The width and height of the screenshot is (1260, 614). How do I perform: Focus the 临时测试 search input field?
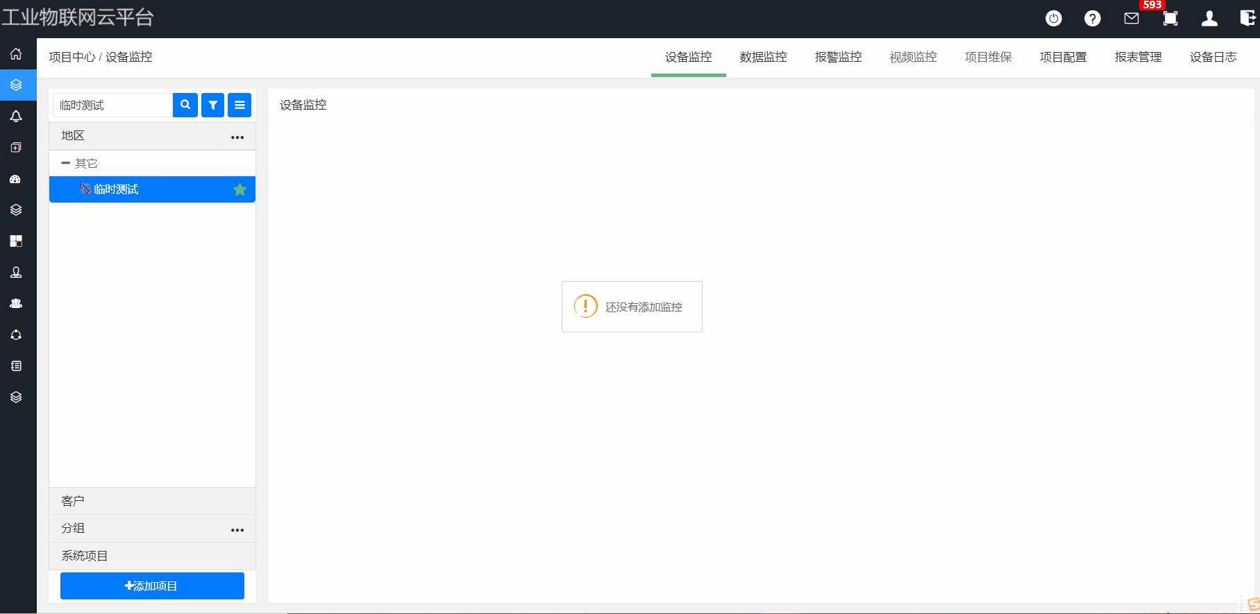(x=112, y=105)
